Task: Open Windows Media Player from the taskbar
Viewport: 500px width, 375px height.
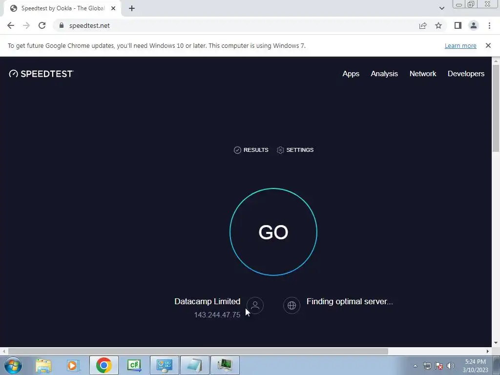Action: pyautogui.click(x=73, y=365)
